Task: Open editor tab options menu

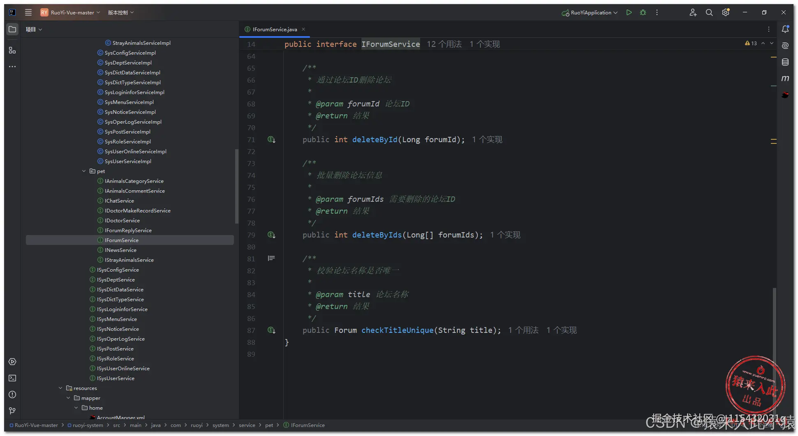Action: [x=769, y=29]
